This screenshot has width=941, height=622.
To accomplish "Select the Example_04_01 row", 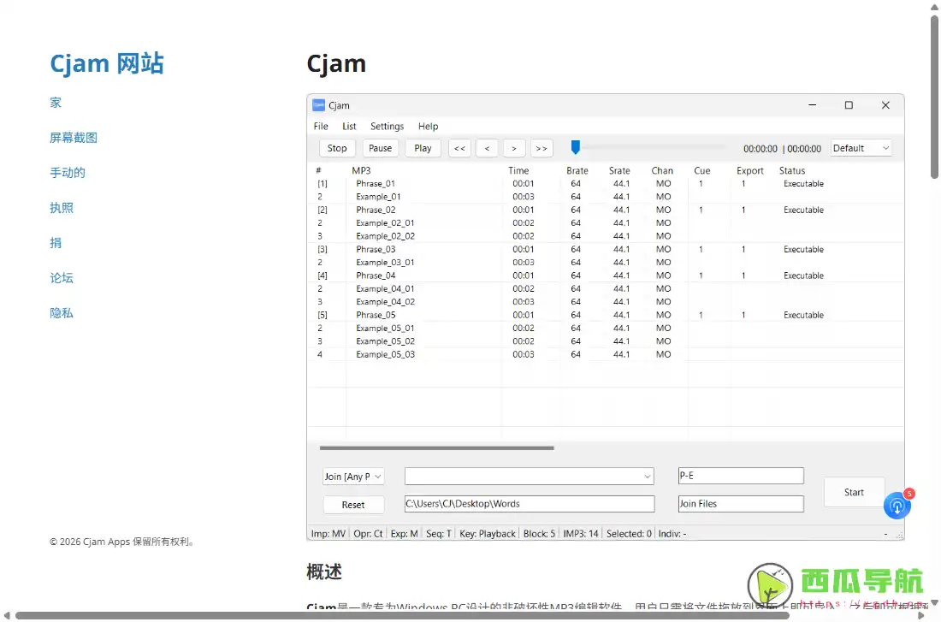I will pyautogui.click(x=605, y=289).
